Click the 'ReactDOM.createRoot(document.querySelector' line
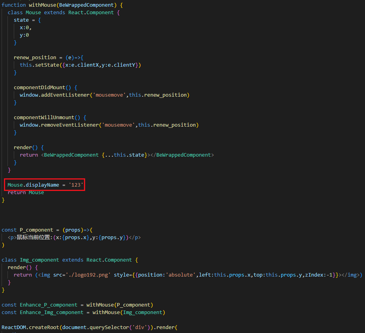Image resolution: width=365 pixels, height=333 pixels. click(89, 327)
